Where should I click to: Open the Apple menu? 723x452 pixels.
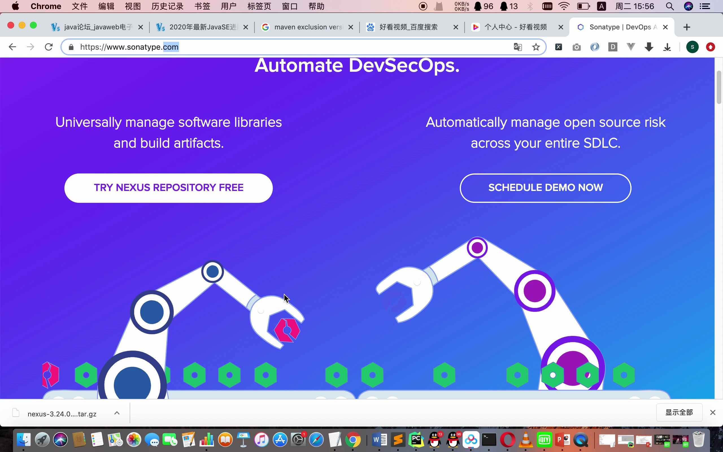[16, 6]
